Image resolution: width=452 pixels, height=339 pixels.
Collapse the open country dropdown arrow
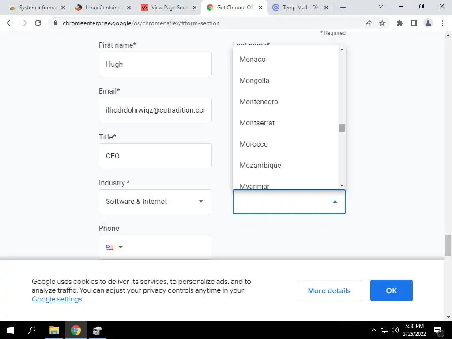[x=335, y=201]
